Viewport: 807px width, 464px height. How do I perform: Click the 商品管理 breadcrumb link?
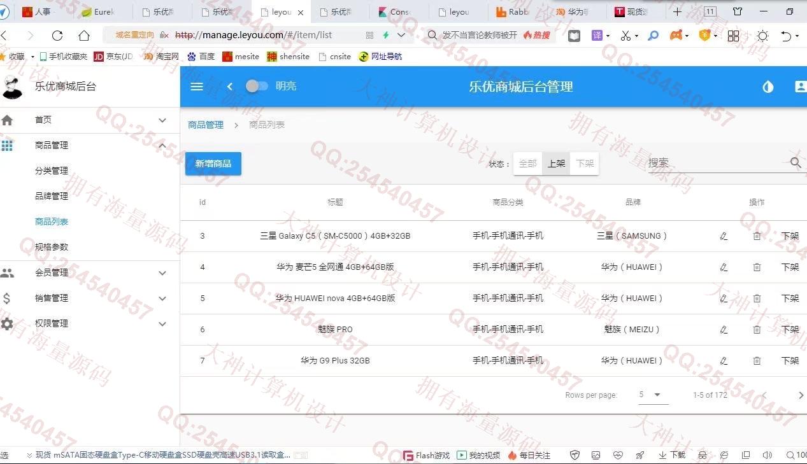(206, 125)
